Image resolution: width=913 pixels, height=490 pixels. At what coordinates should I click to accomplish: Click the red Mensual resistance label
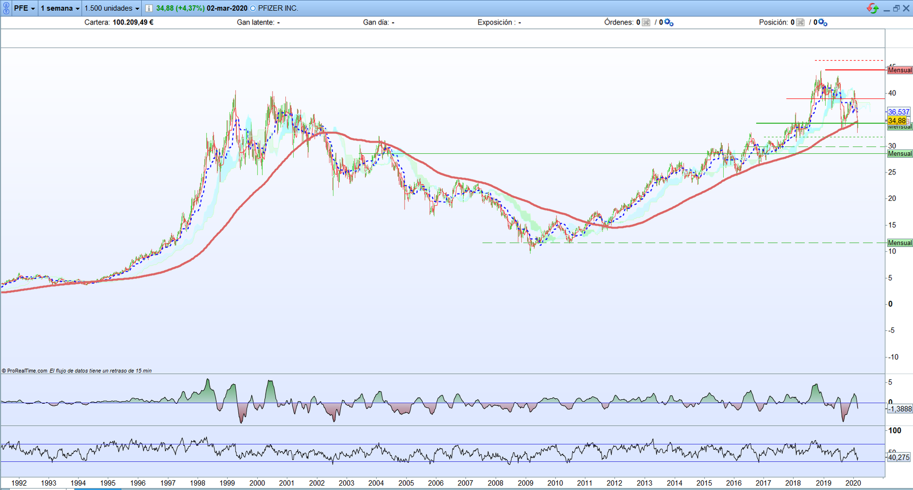(x=900, y=70)
